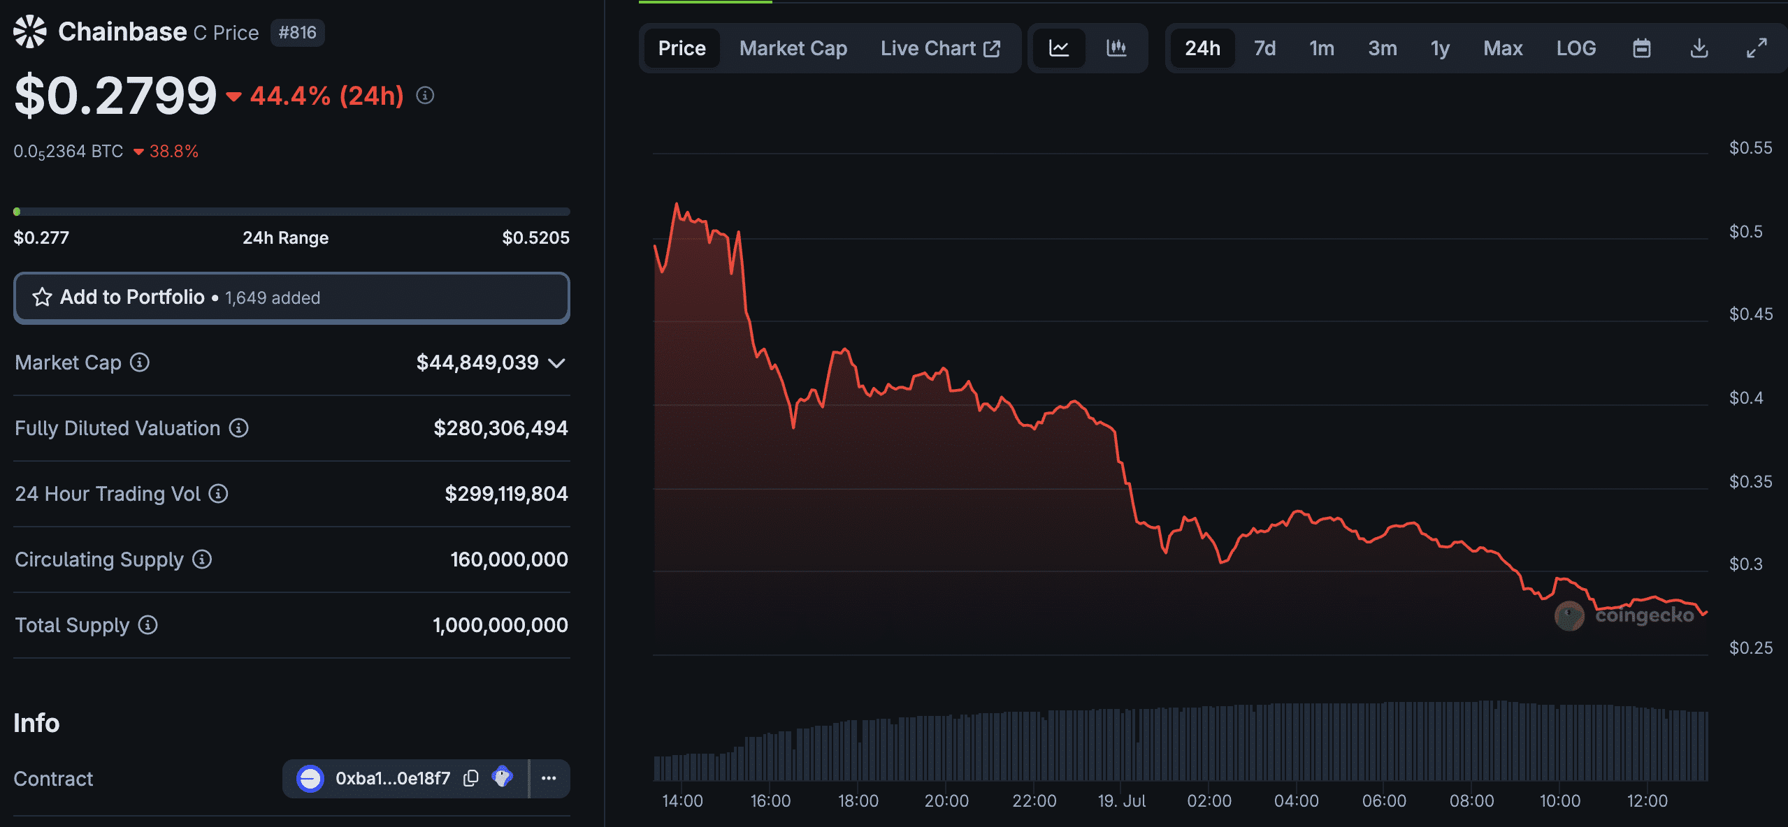Select 1m time range
The height and width of the screenshot is (827, 1788).
[x=1322, y=48]
